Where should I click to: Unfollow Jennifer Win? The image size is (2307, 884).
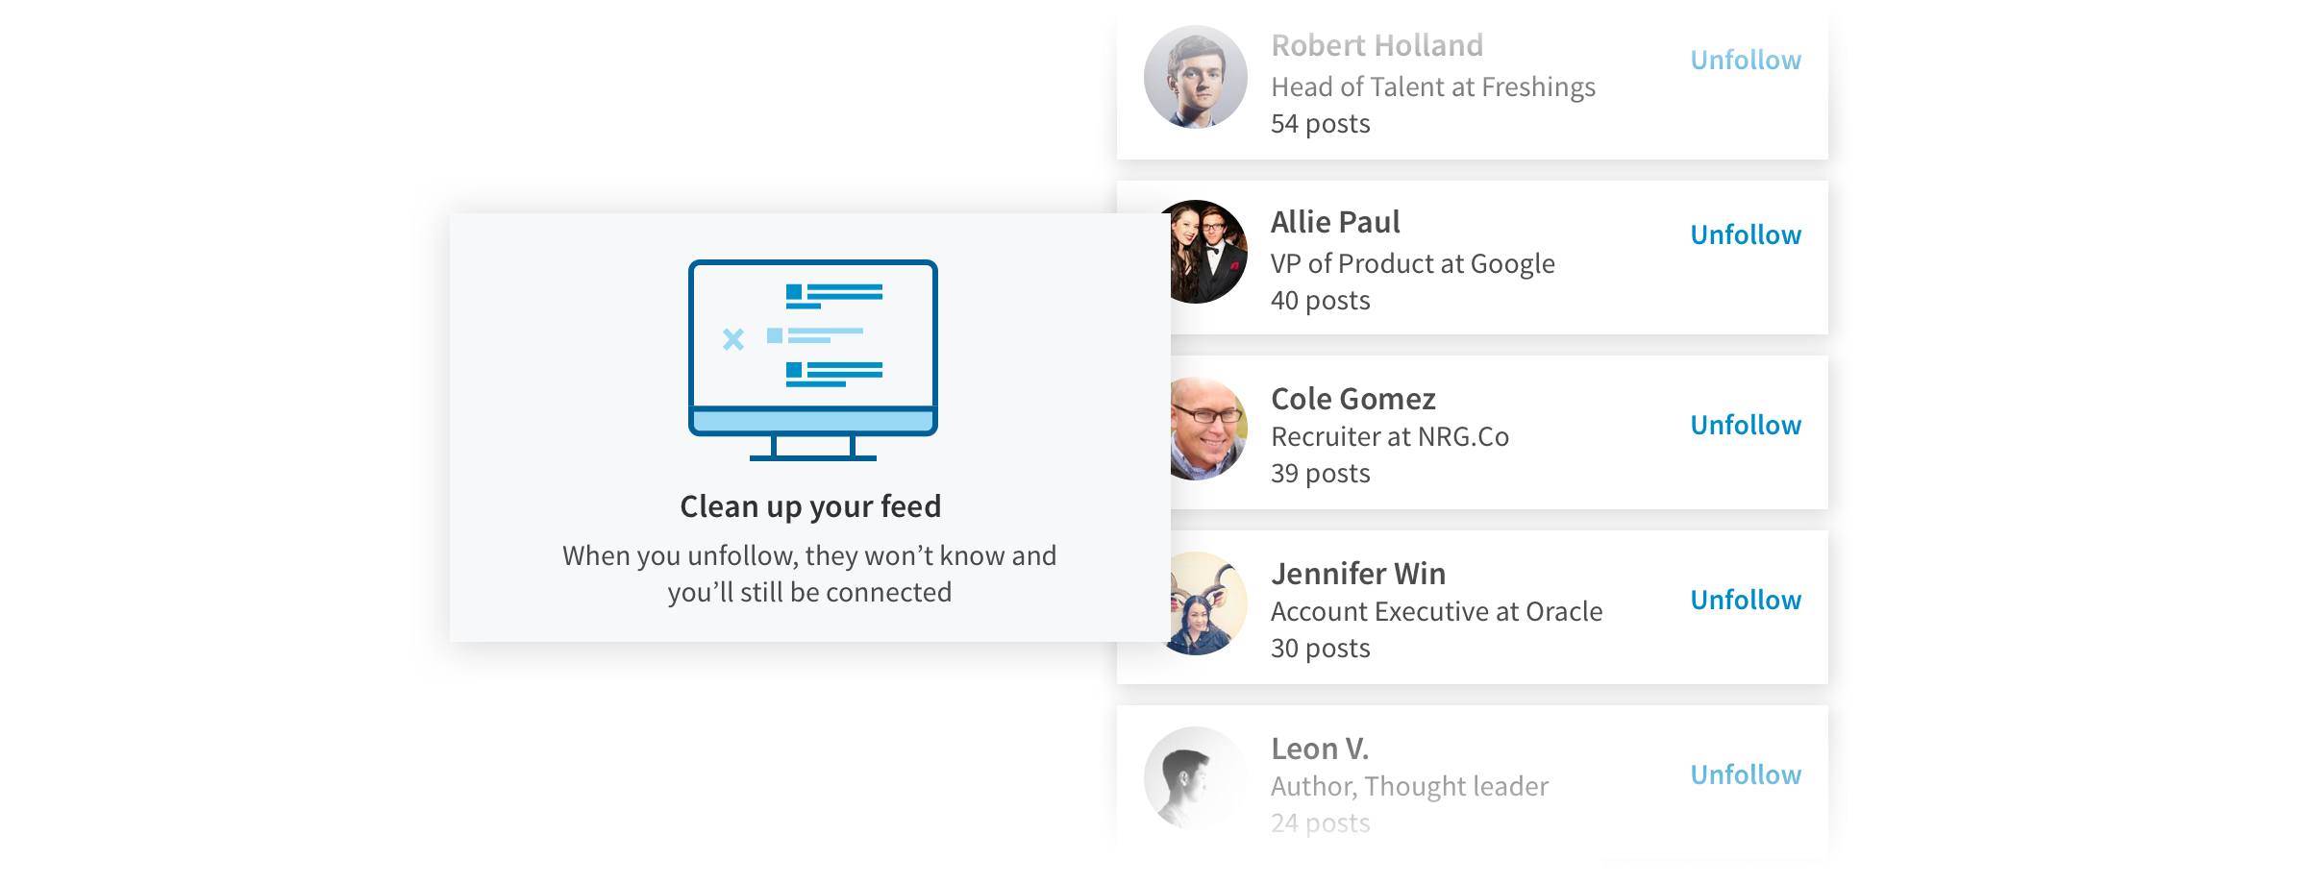tap(1746, 600)
